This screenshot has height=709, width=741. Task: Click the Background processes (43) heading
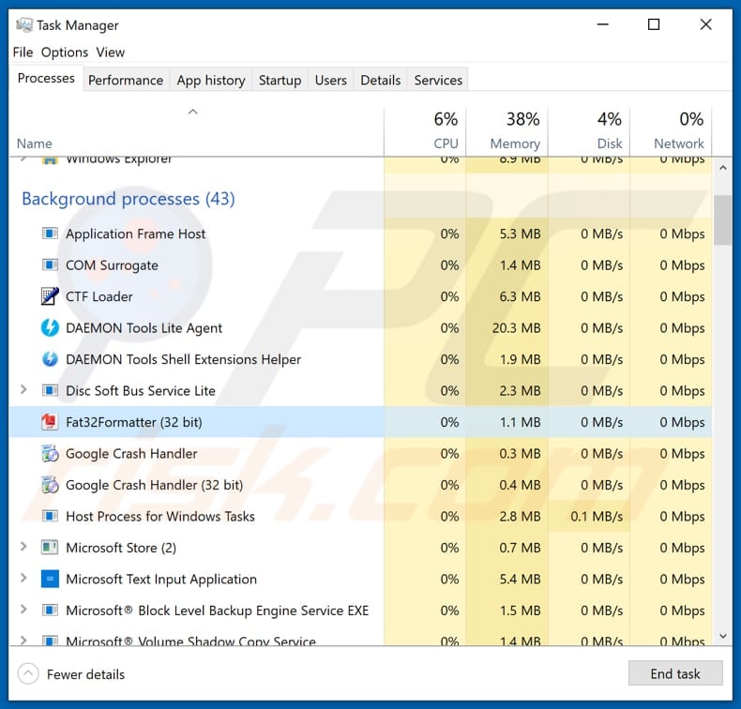(x=129, y=199)
